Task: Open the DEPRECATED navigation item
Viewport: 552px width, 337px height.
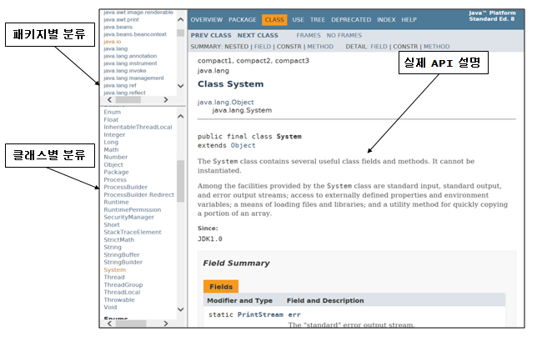Action: [x=351, y=20]
